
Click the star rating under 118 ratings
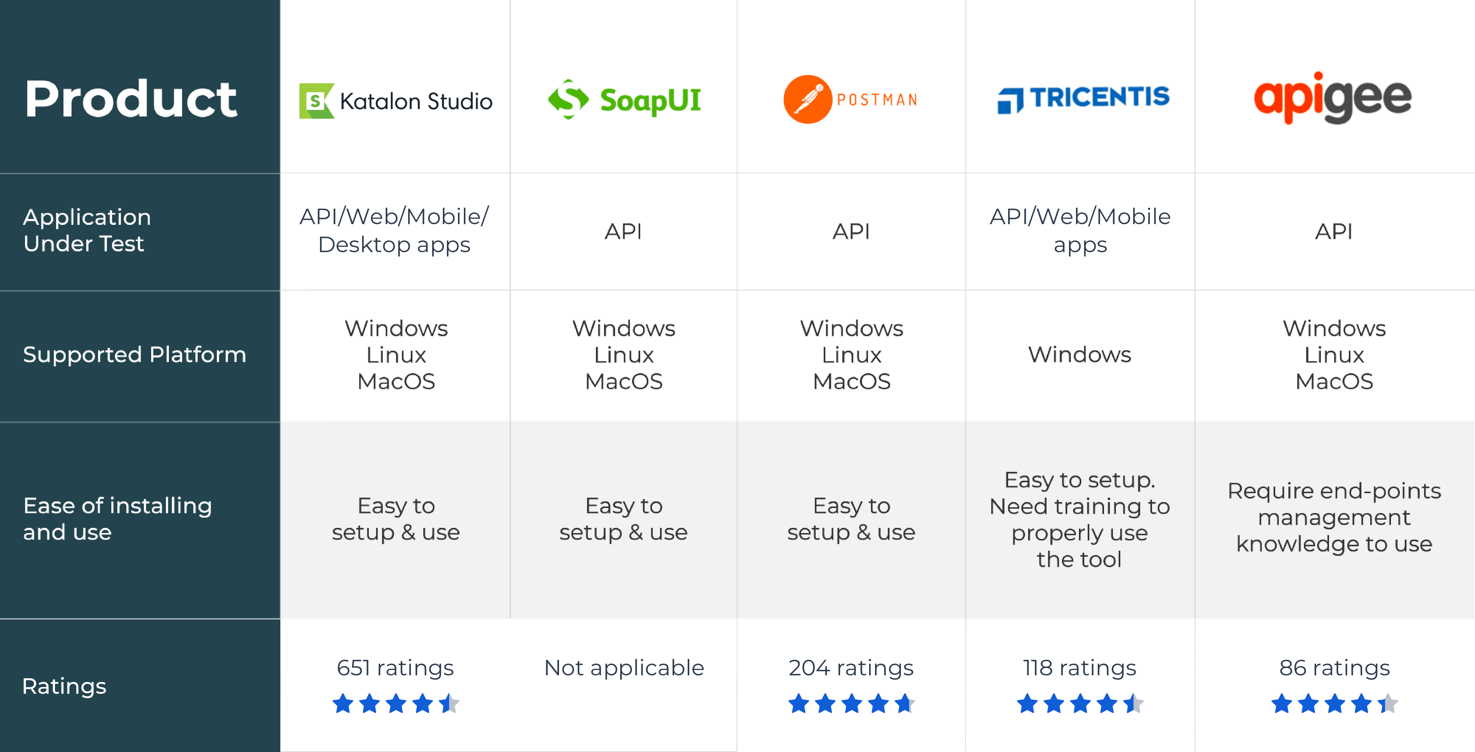(x=1079, y=703)
